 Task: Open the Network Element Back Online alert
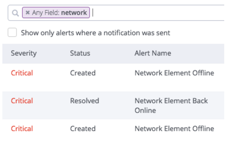(x=171, y=105)
